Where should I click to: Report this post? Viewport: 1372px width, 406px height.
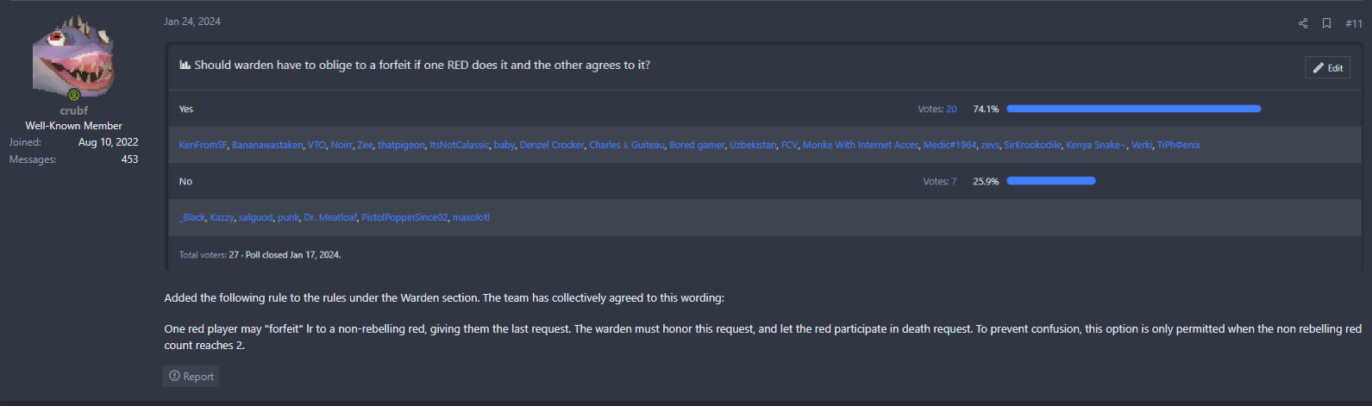[x=191, y=377]
